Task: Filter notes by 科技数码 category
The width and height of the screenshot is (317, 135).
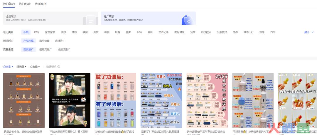Action: [x=206, y=32]
